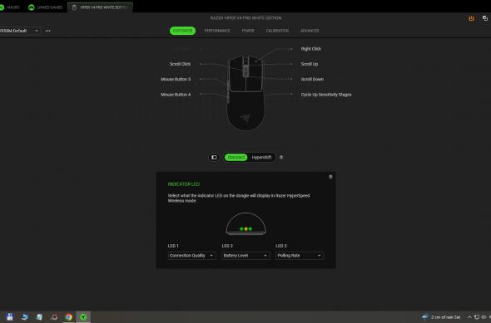Open the profile three-dots menu

point(47,31)
